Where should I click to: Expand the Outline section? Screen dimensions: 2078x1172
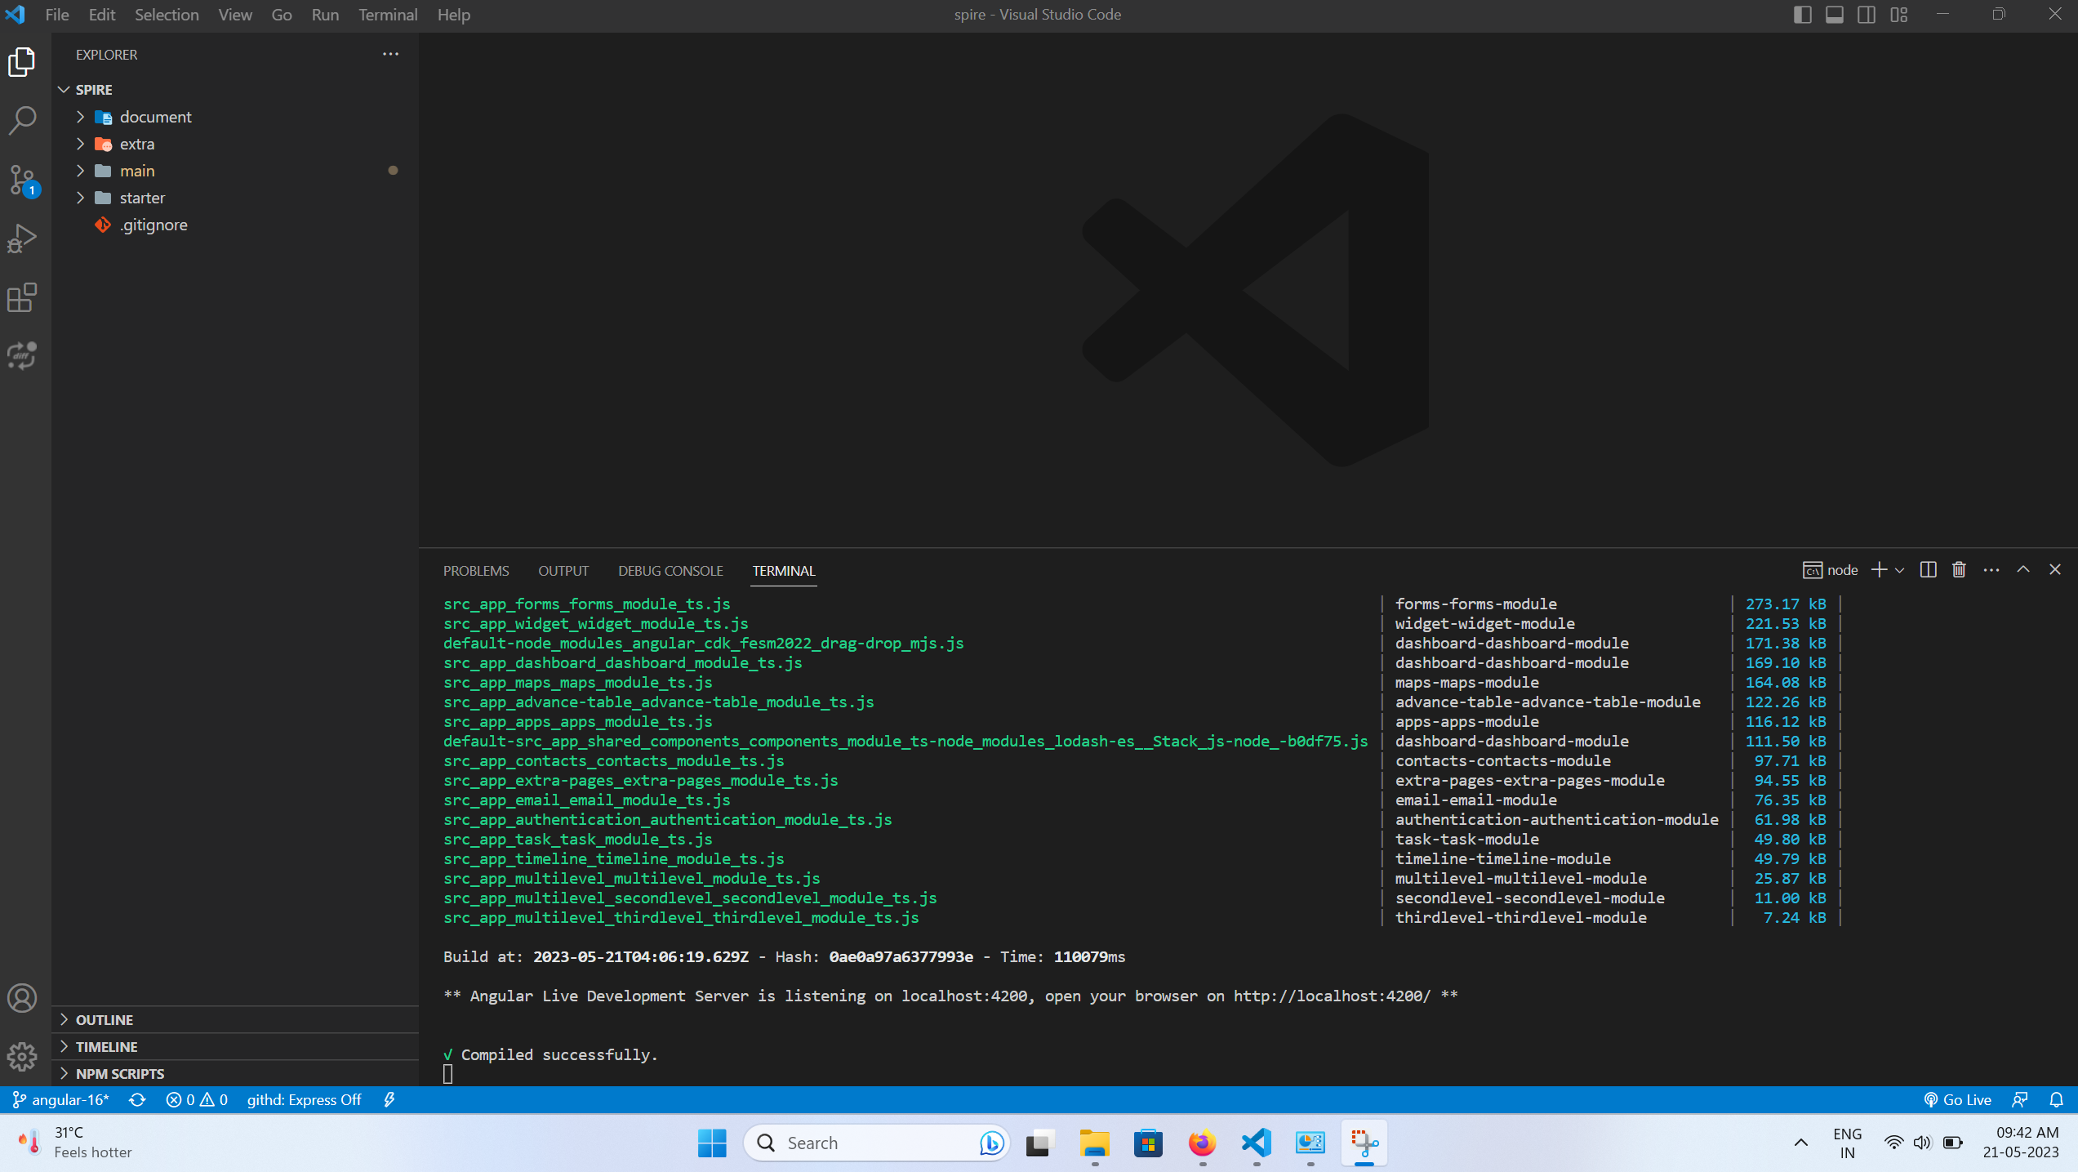tap(235, 1020)
